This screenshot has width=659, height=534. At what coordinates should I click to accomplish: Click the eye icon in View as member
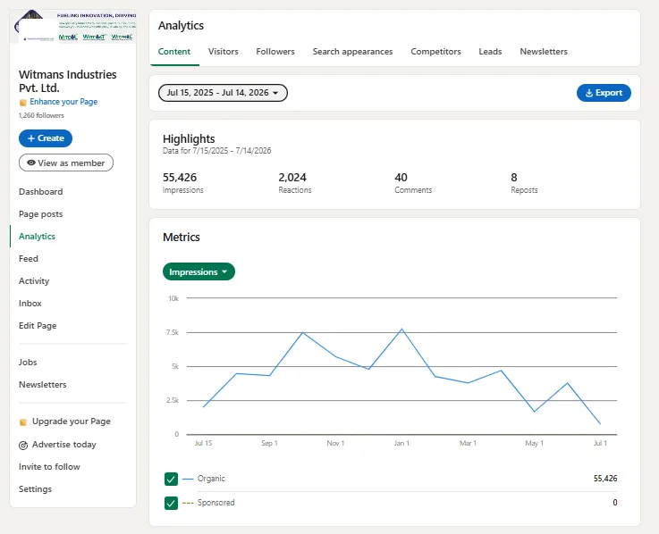click(x=31, y=163)
